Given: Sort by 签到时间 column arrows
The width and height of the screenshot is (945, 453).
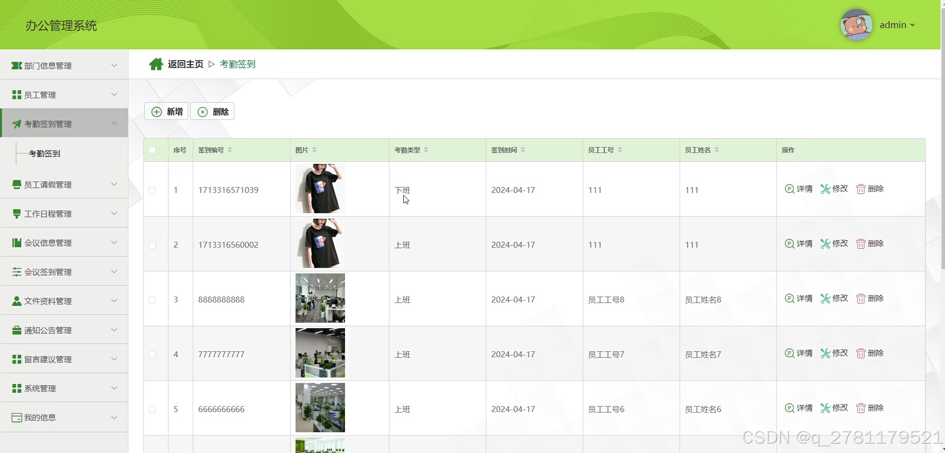Looking at the screenshot, I should coord(523,150).
